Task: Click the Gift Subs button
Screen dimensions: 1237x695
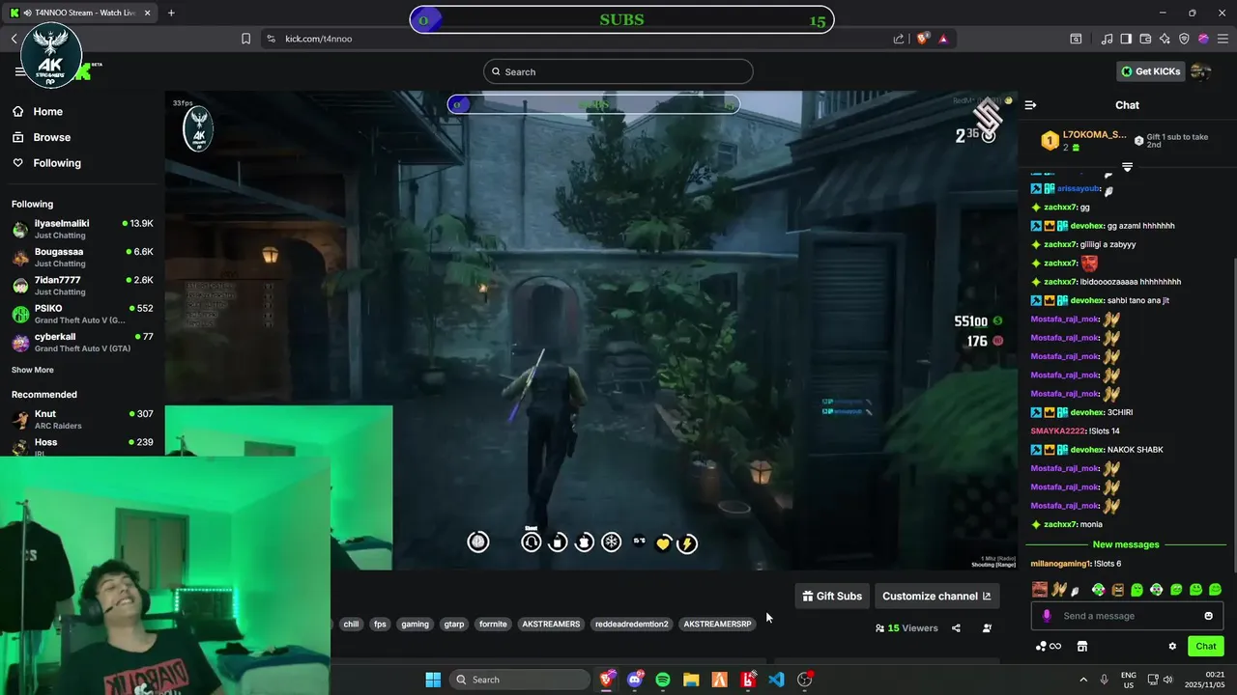Action: (x=832, y=596)
